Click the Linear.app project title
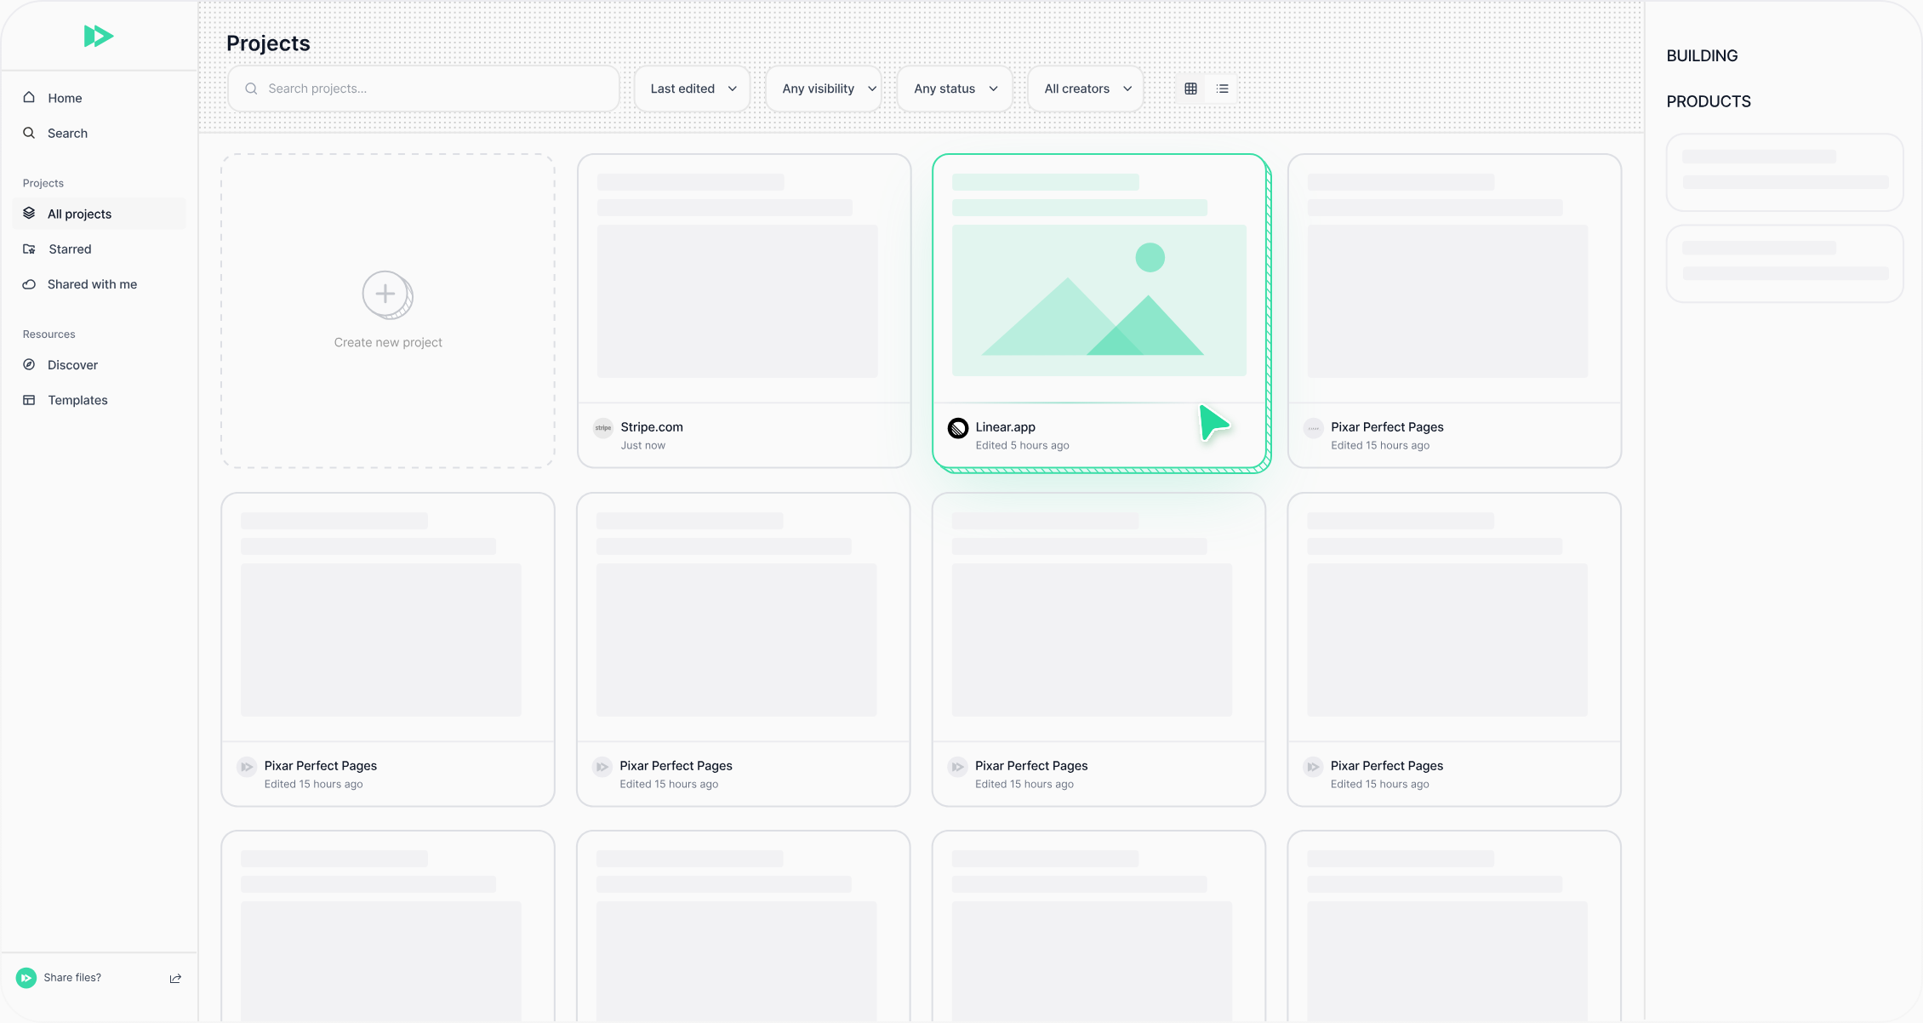The image size is (1923, 1023). [1006, 427]
